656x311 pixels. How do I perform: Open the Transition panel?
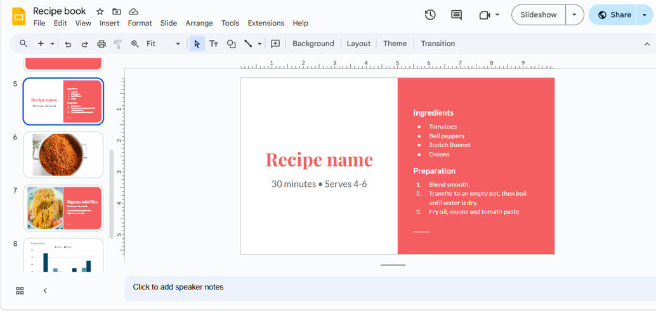(x=438, y=44)
